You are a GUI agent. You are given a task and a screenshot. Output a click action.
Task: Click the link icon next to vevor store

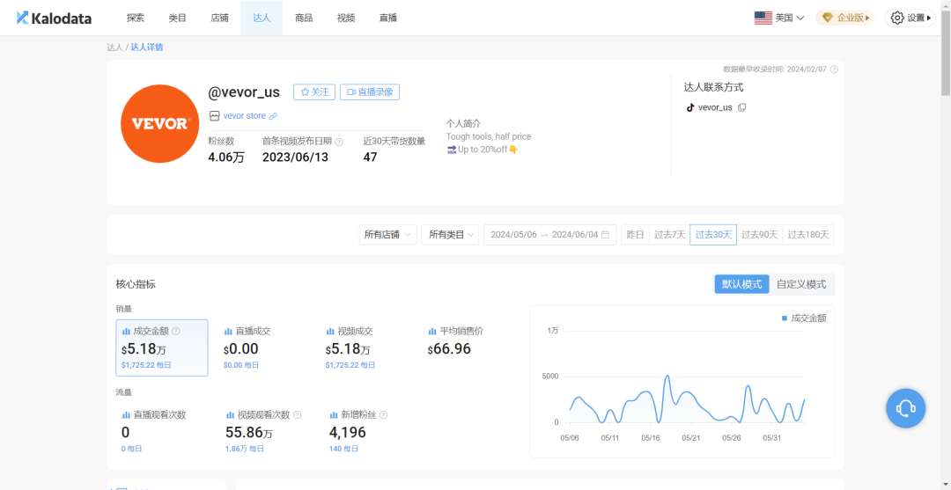273,116
